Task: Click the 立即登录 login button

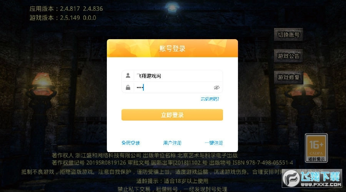Action: pos(172,115)
